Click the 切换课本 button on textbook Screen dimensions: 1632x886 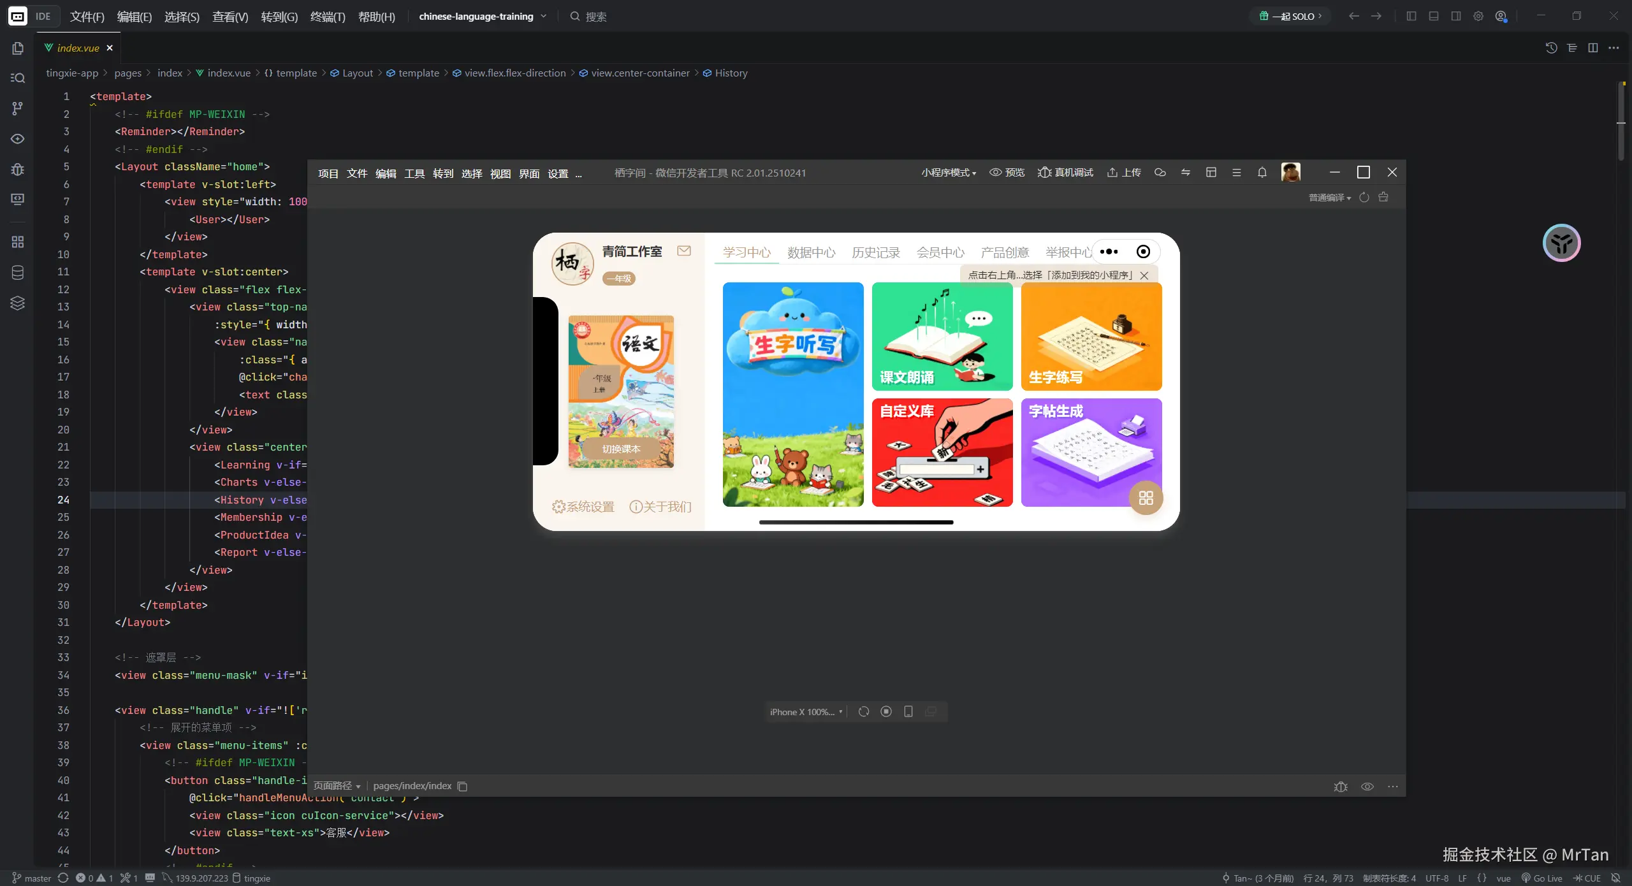tap(621, 449)
